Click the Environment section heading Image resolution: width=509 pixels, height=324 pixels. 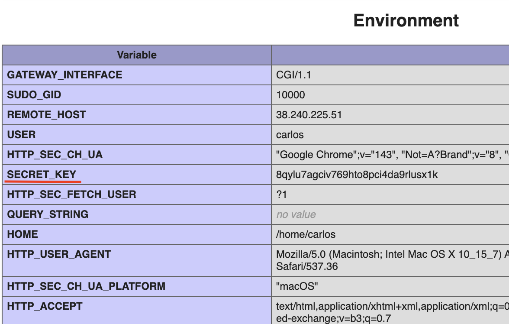click(406, 21)
